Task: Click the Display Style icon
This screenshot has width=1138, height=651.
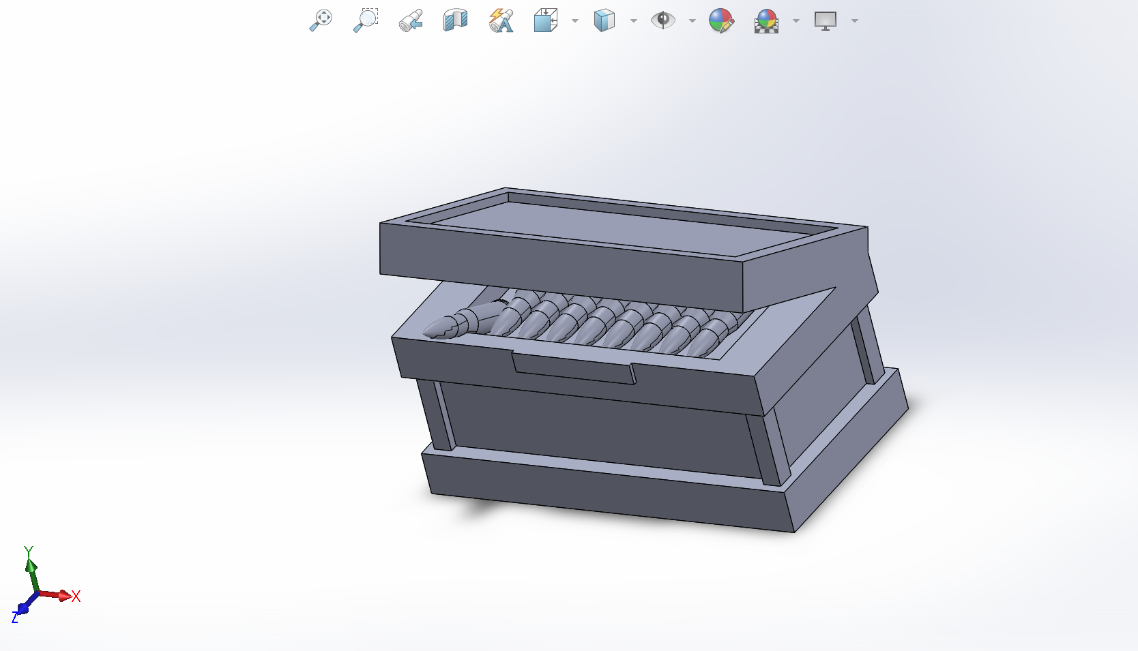Action: pos(604,20)
